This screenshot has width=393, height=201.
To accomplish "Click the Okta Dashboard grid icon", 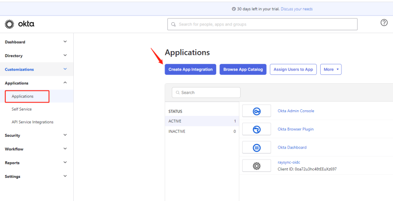I will click(x=256, y=147).
